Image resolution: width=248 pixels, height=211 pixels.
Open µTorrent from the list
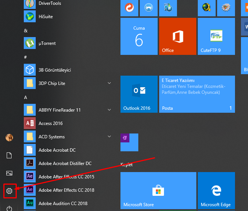[x=67, y=43]
